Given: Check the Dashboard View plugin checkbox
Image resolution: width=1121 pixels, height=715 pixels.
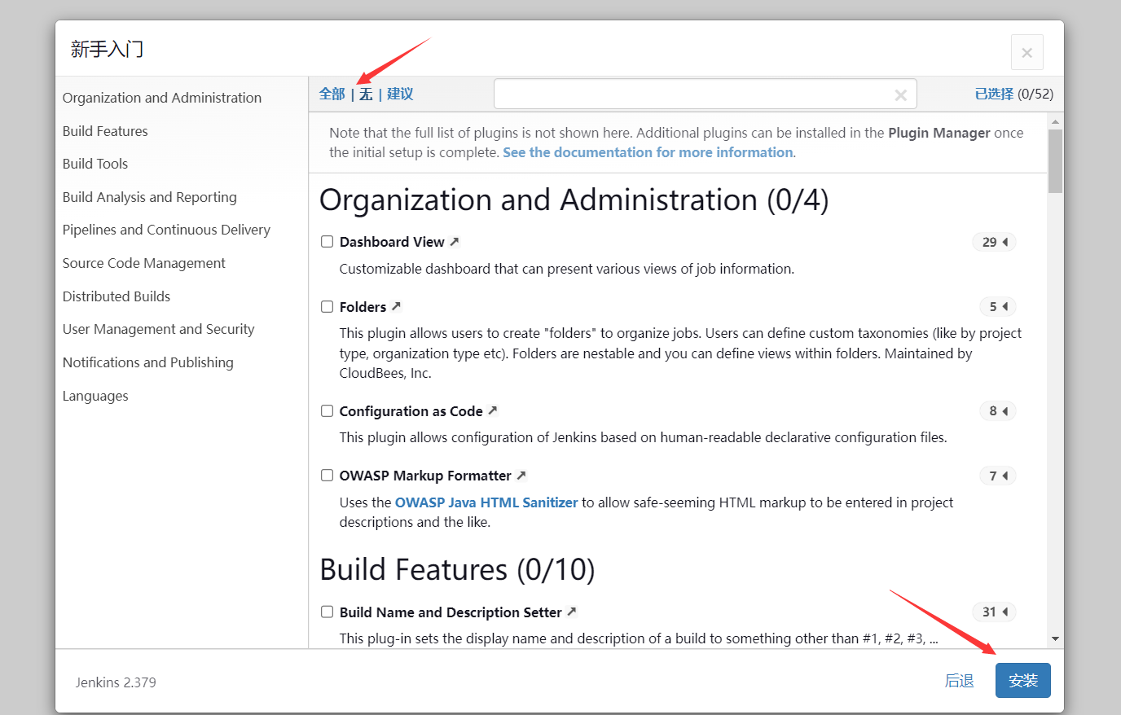Looking at the screenshot, I should tap(327, 242).
